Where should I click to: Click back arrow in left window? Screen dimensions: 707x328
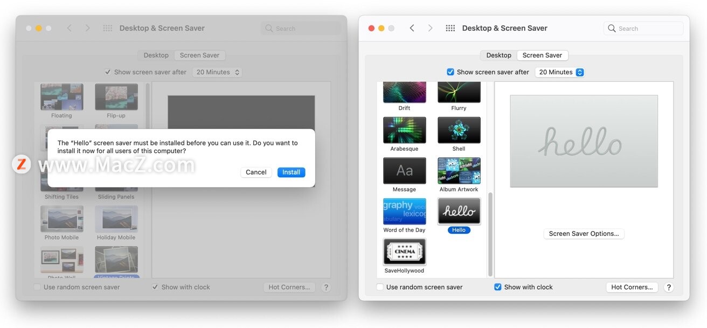(x=69, y=28)
